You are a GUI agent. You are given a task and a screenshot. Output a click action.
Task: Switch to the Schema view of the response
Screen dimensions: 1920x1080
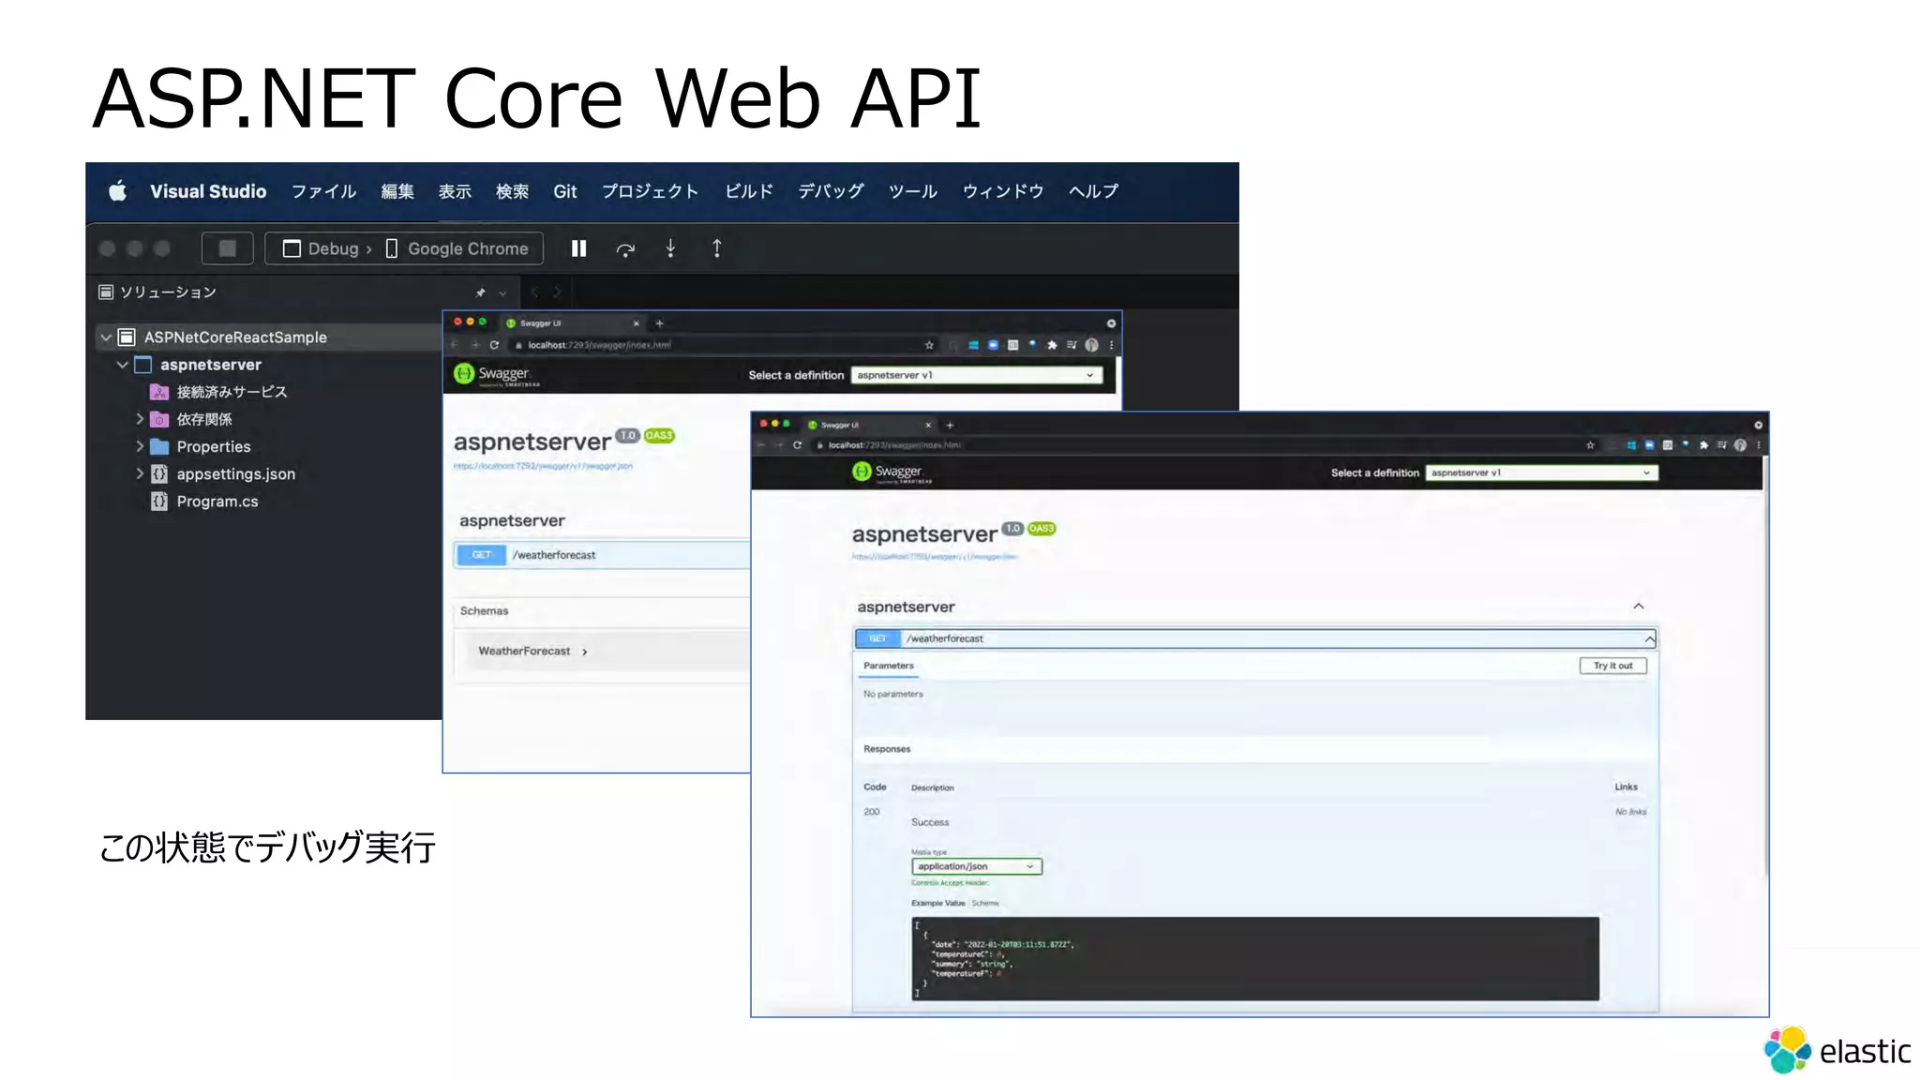[985, 903]
